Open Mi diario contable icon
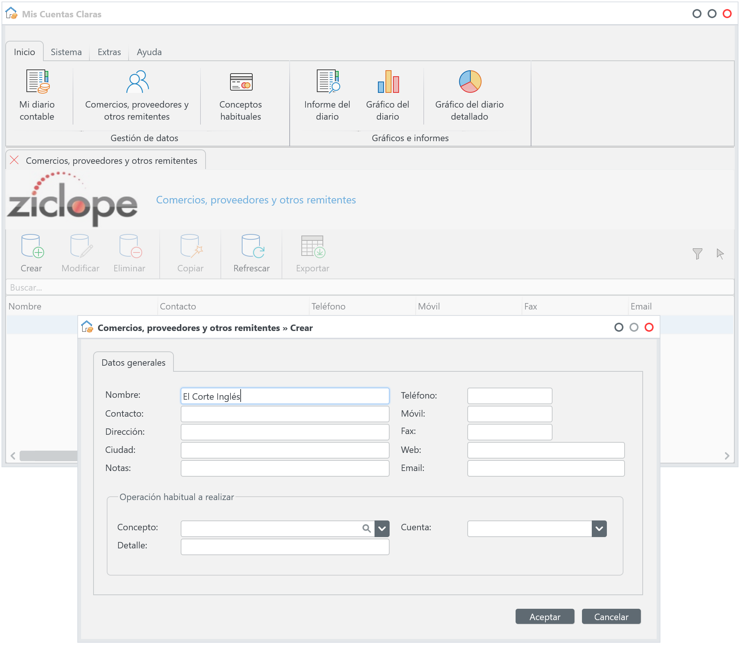This screenshot has height=645, width=740. (37, 81)
